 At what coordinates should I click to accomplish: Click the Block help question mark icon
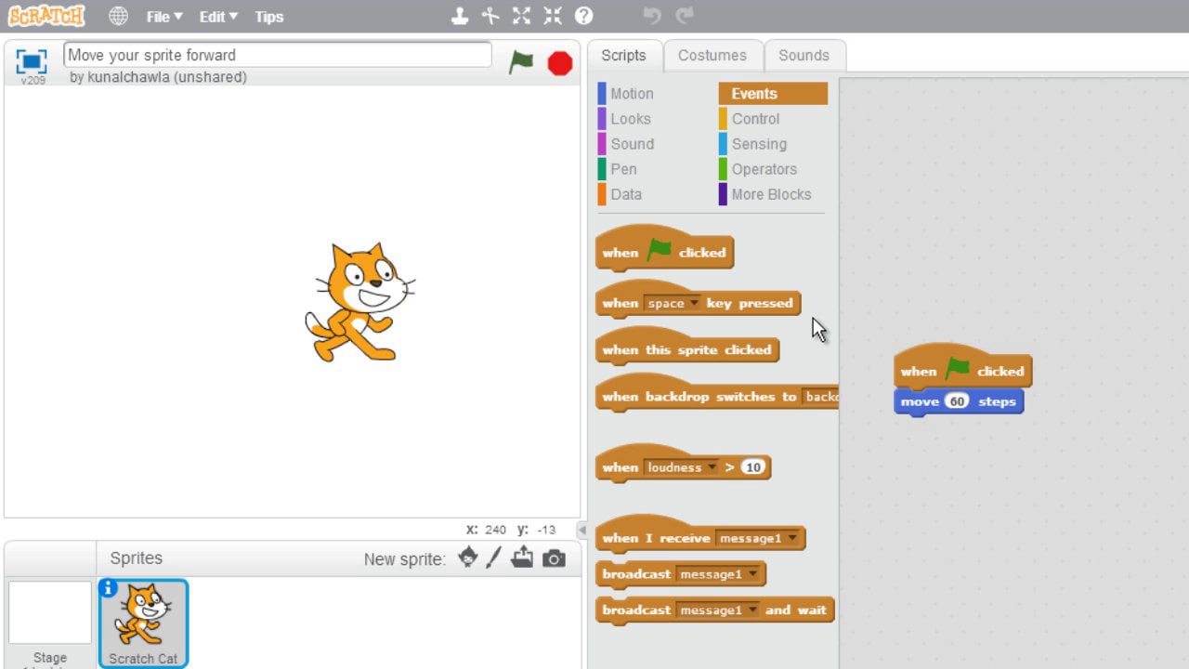[583, 16]
